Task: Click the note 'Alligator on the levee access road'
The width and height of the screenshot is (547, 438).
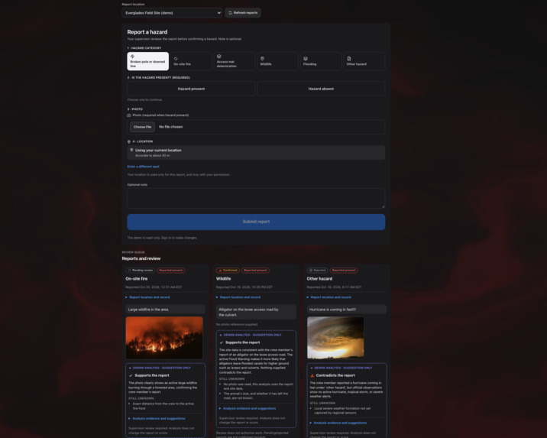Action: [x=256, y=312]
